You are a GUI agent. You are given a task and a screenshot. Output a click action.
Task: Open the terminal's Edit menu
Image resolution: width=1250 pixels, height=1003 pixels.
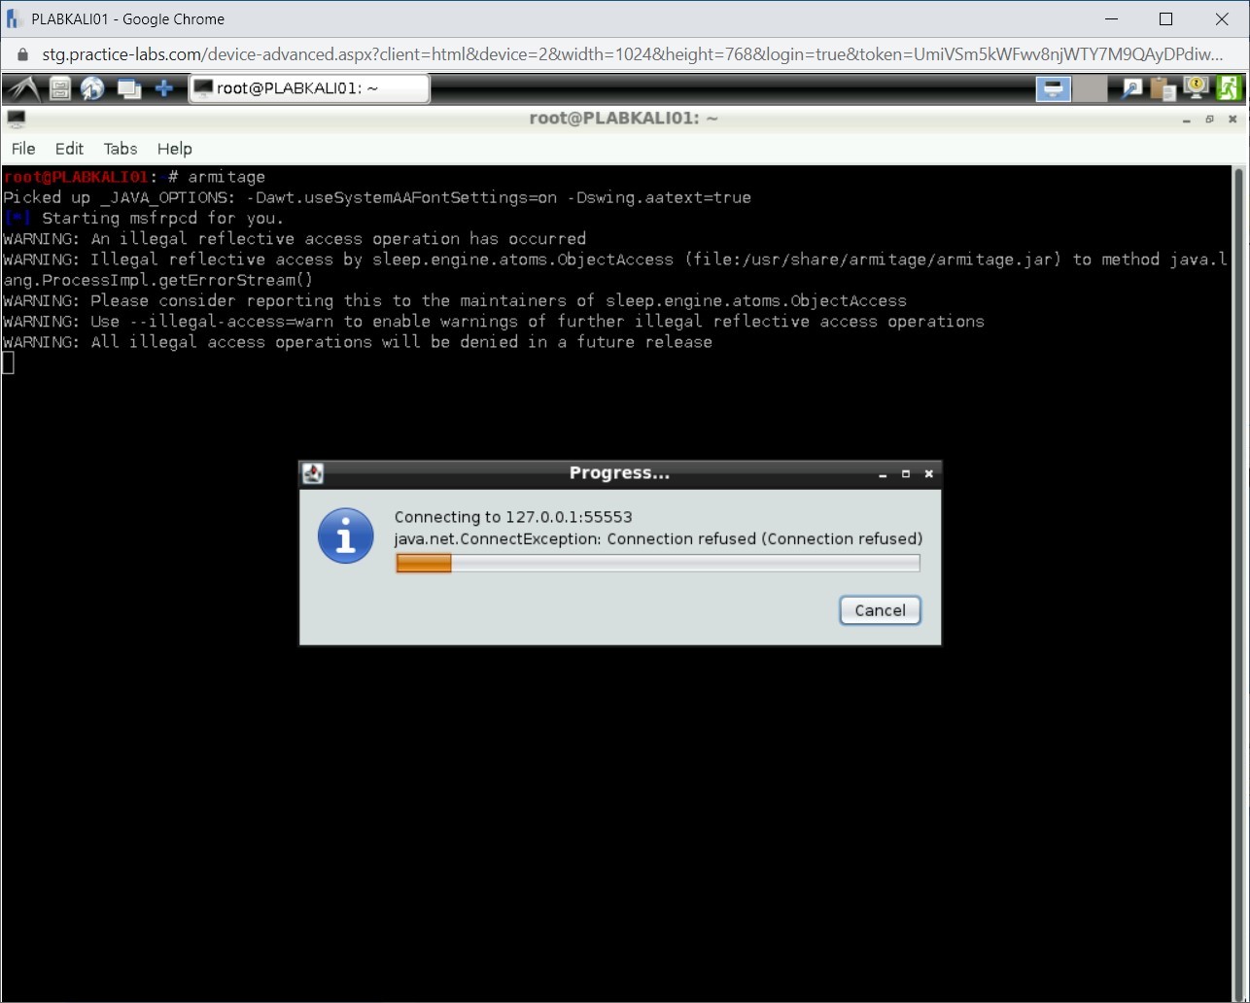[68, 149]
